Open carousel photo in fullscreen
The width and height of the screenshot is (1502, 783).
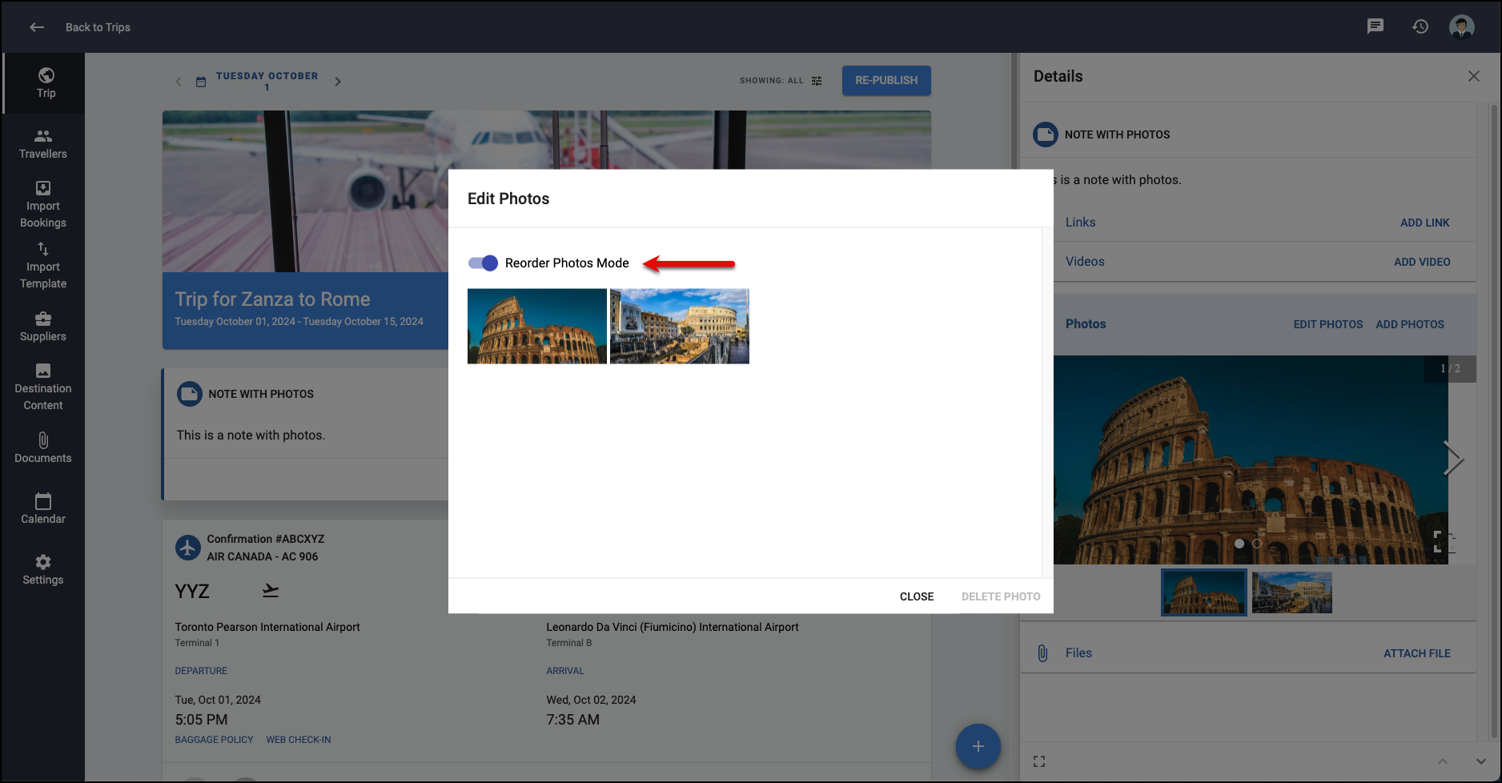click(x=1444, y=542)
